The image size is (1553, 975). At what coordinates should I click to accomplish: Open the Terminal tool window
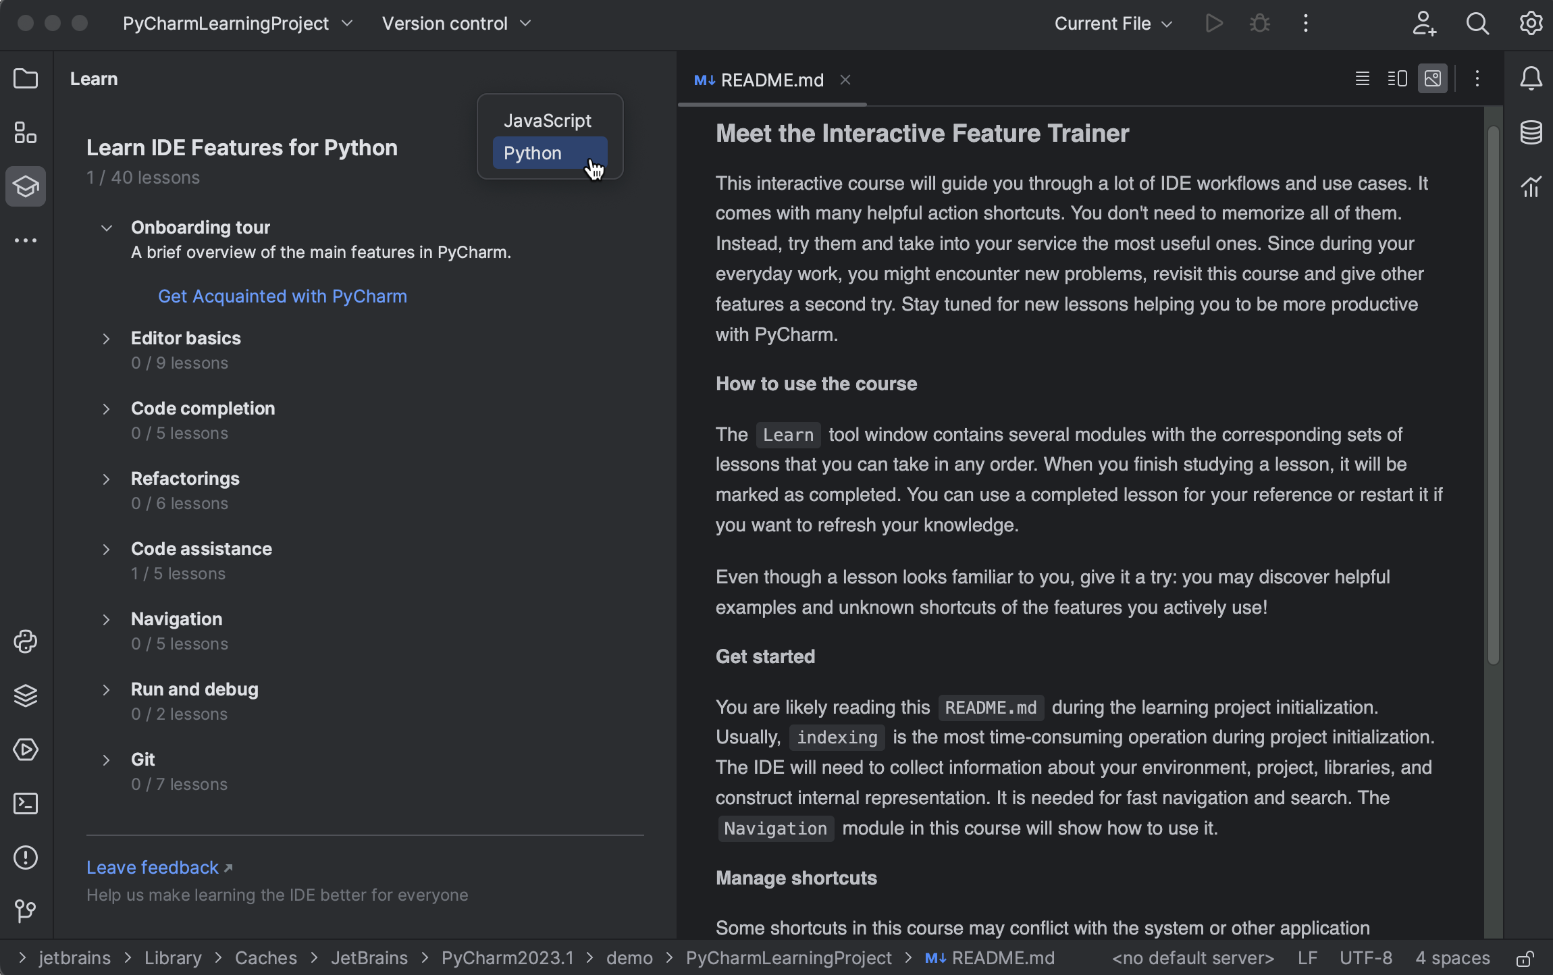pos(26,803)
